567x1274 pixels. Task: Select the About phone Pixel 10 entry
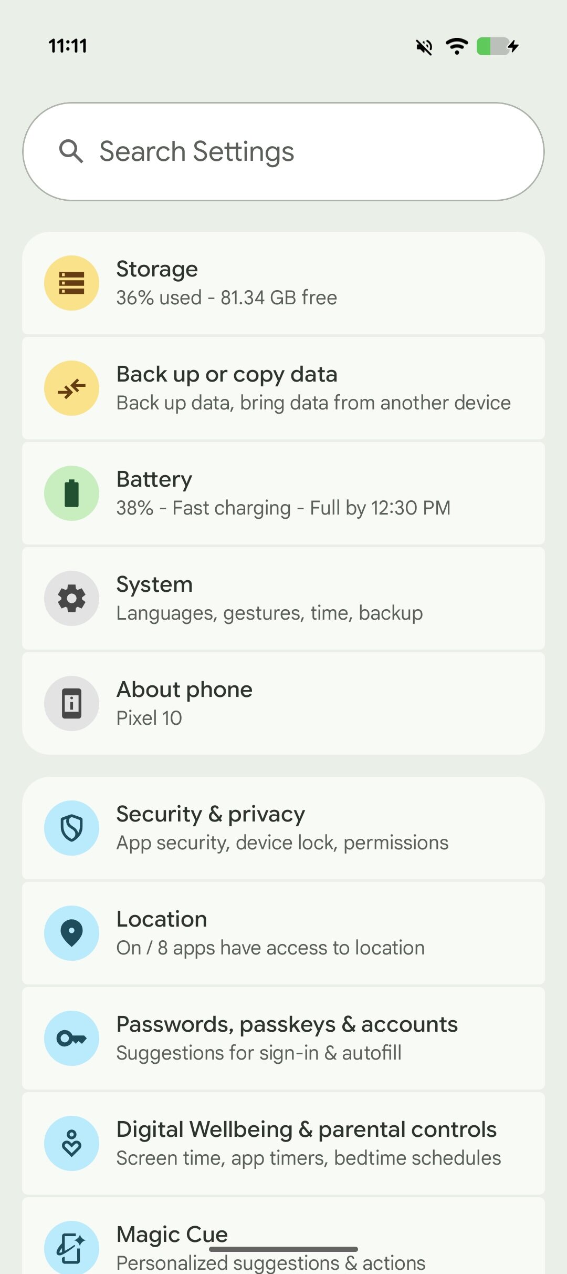click(283, 703)
